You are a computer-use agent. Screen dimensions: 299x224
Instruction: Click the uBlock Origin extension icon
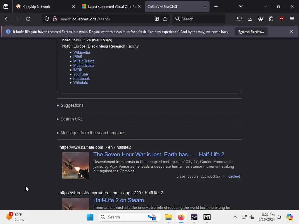[x=281, y=19]
